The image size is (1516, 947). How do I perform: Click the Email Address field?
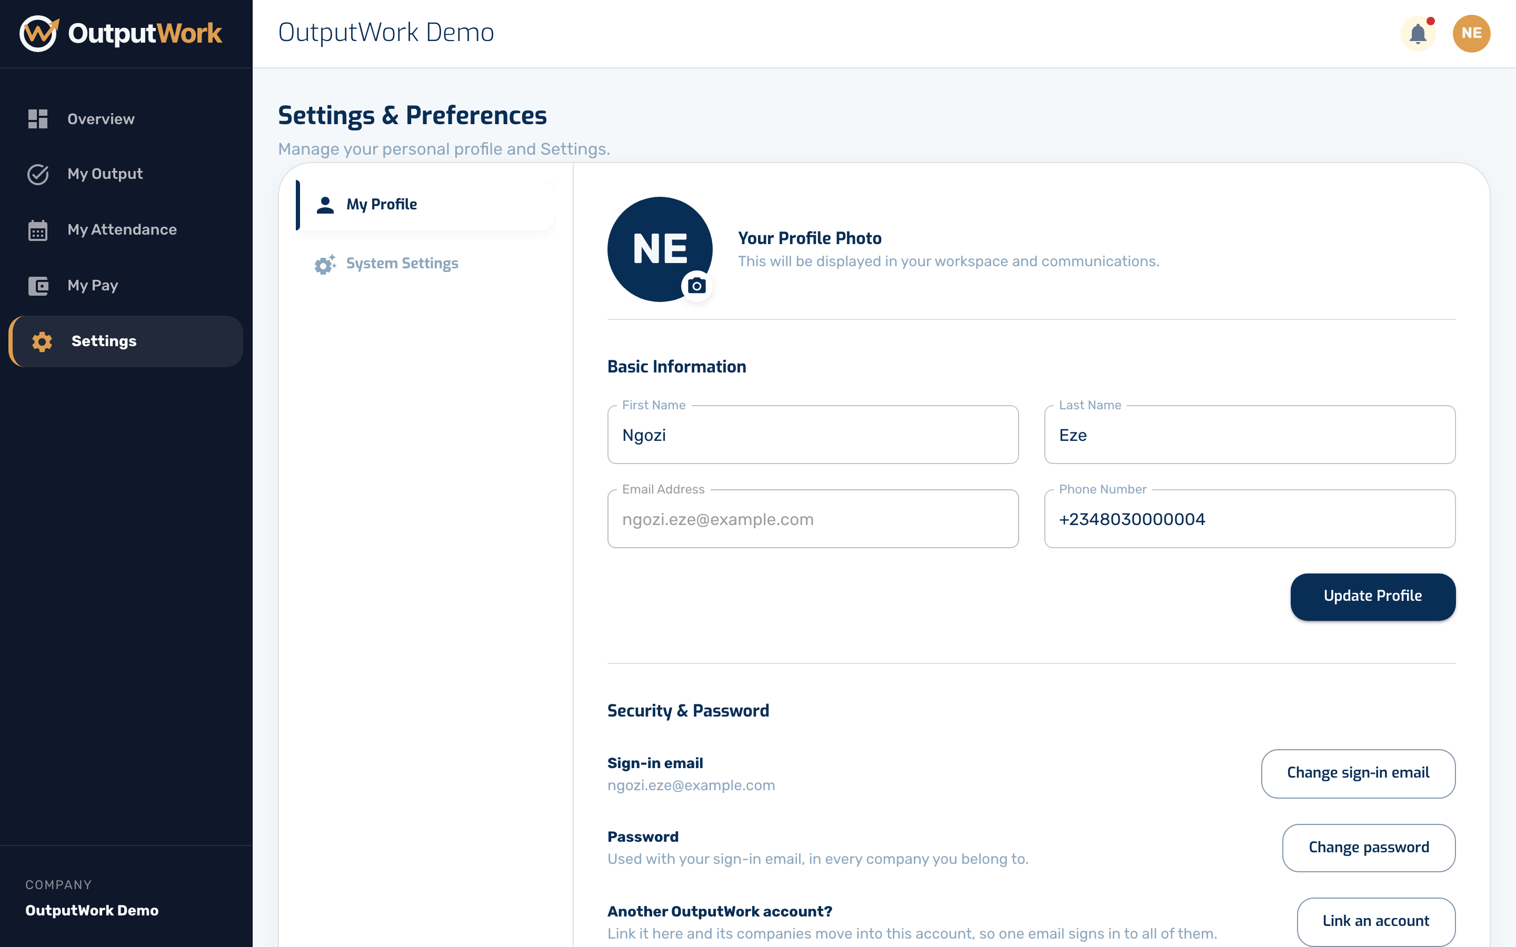pos(813,519)
